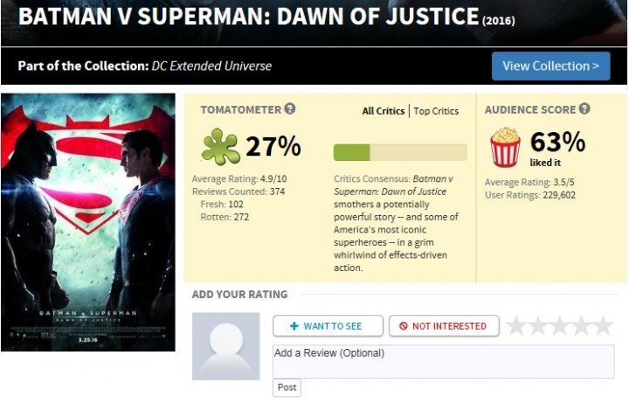
Task: Click the plus icon on Want to See
Action: [x=294, y=326]
